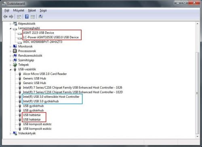
Task: Click the Forward arrow toolbar icon
Action: 11,17
